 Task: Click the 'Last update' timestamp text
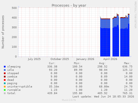103,97
